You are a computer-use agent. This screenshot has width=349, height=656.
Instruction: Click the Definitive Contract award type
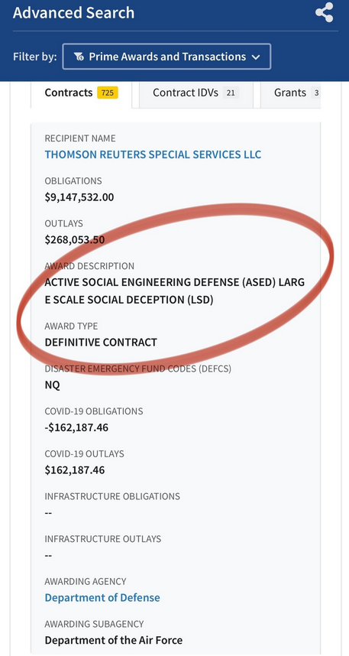(x=101, y=343)
